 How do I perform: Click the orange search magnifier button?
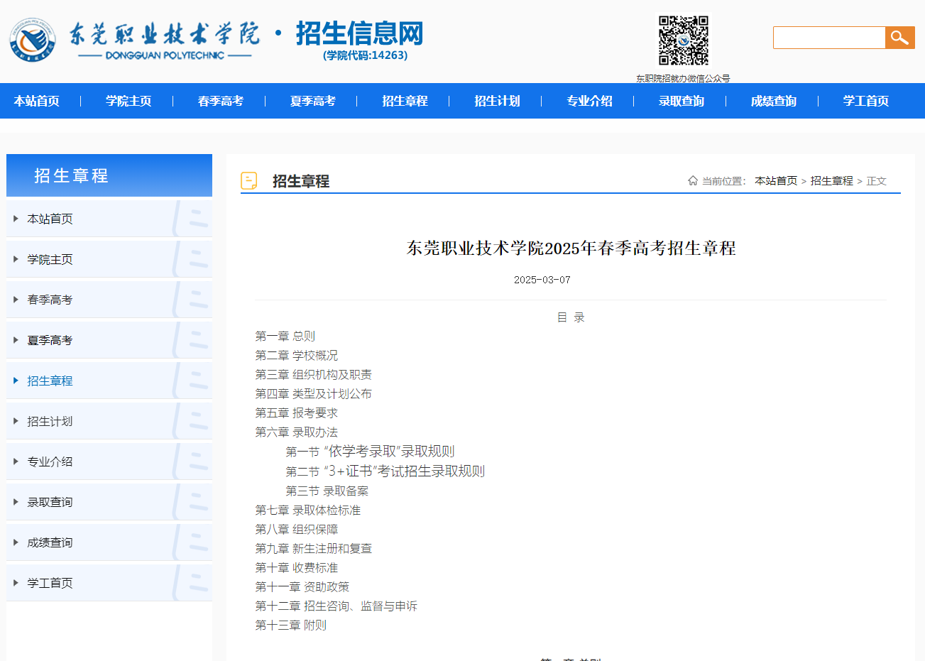tap(899, 37)
